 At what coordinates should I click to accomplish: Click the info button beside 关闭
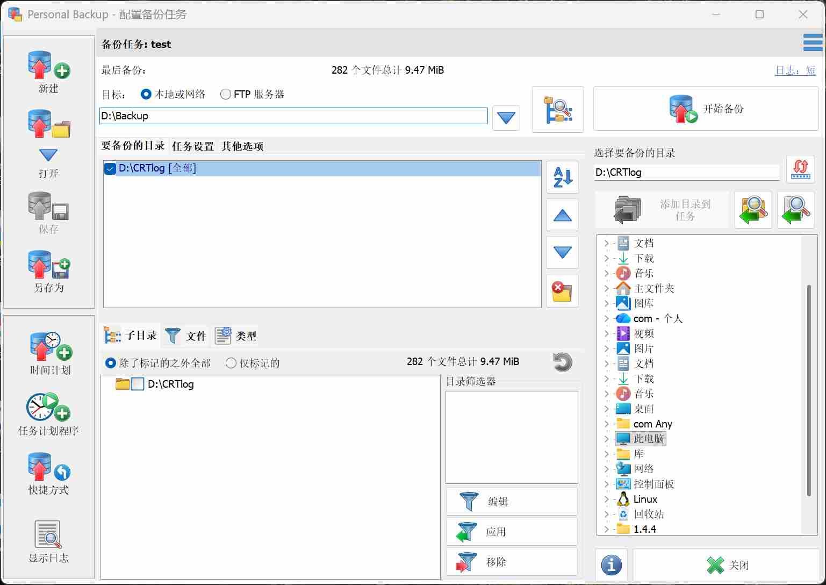611,565
